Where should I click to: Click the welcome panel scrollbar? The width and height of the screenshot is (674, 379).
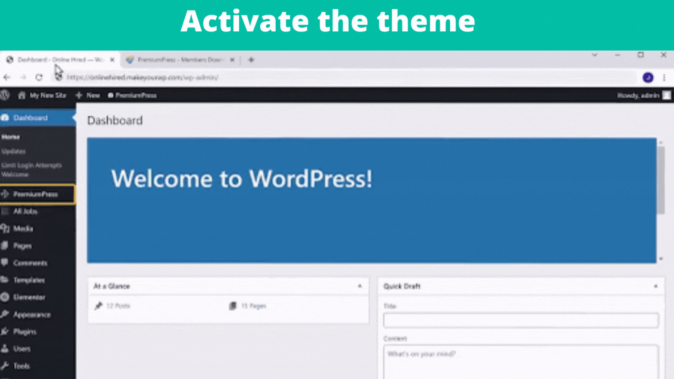pos(660,180)
